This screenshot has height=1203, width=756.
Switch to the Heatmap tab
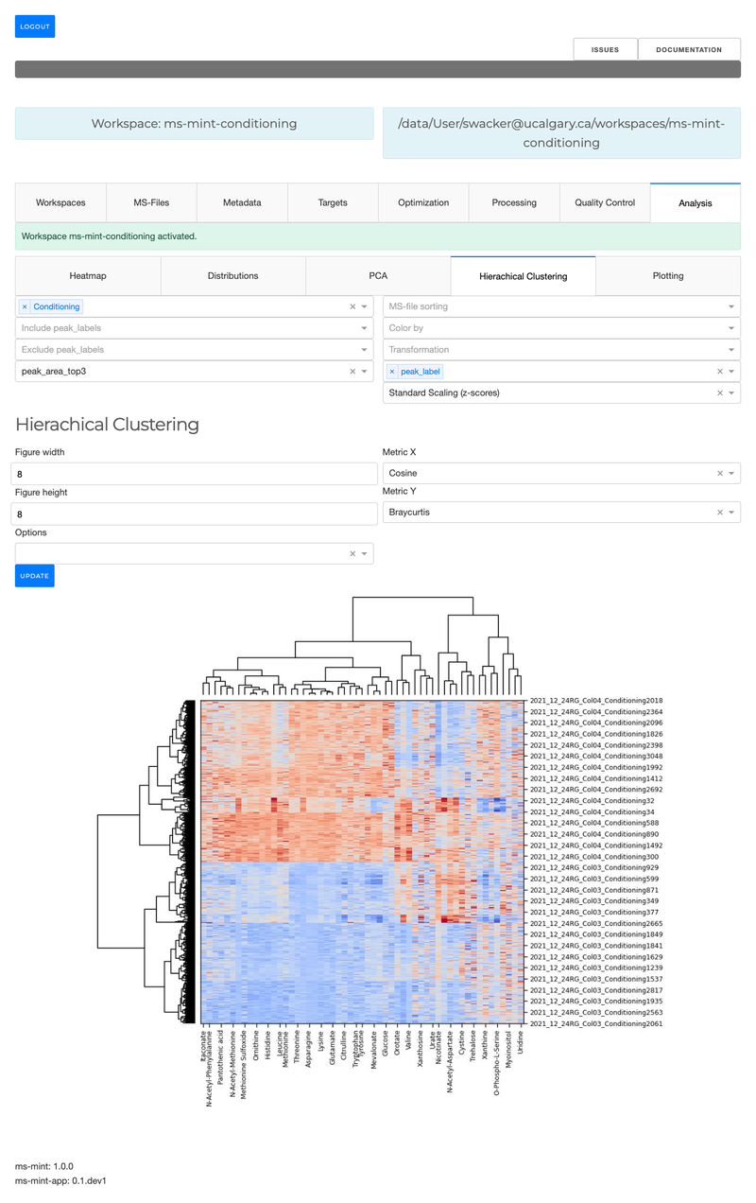click(88, 275)
